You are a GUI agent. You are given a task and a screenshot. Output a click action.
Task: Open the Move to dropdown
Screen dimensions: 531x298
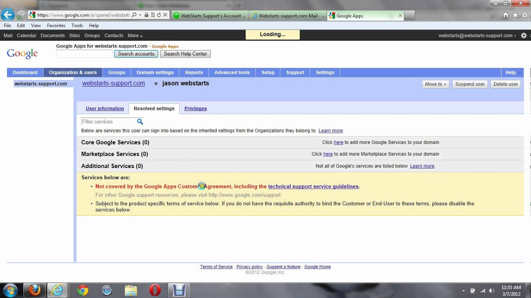436,84
